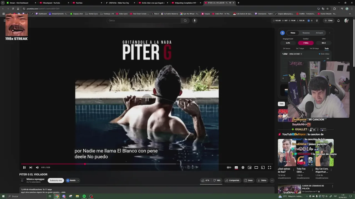The height and width of the screenshot is (199, 355).
Task: Enter fullscreen mode
Action: (x=270, y=167)
